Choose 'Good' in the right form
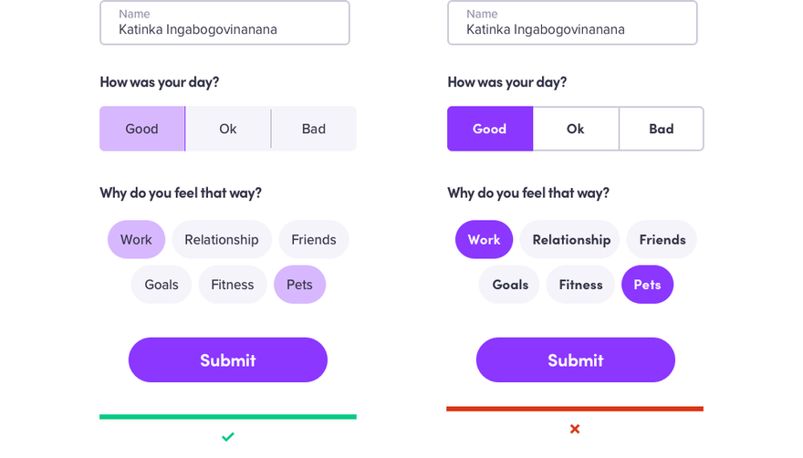Screen dimensions: 803x458 coord(490,129)
